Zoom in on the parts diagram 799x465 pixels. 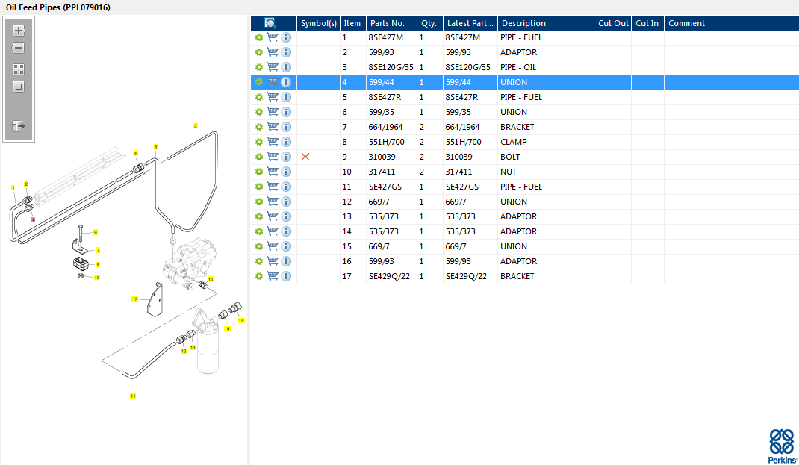tap(19, 31)
